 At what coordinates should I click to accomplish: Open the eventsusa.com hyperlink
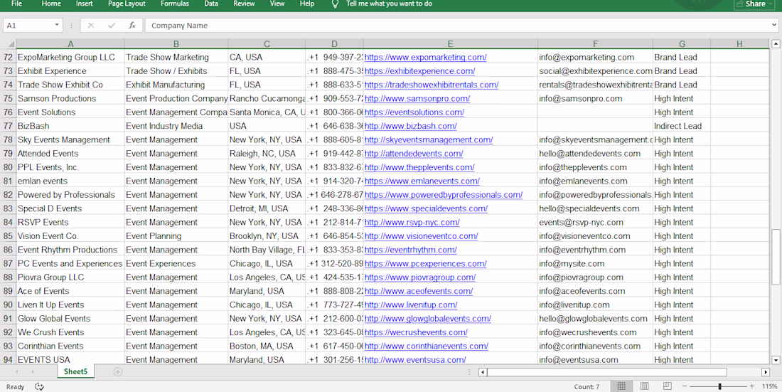415,359
